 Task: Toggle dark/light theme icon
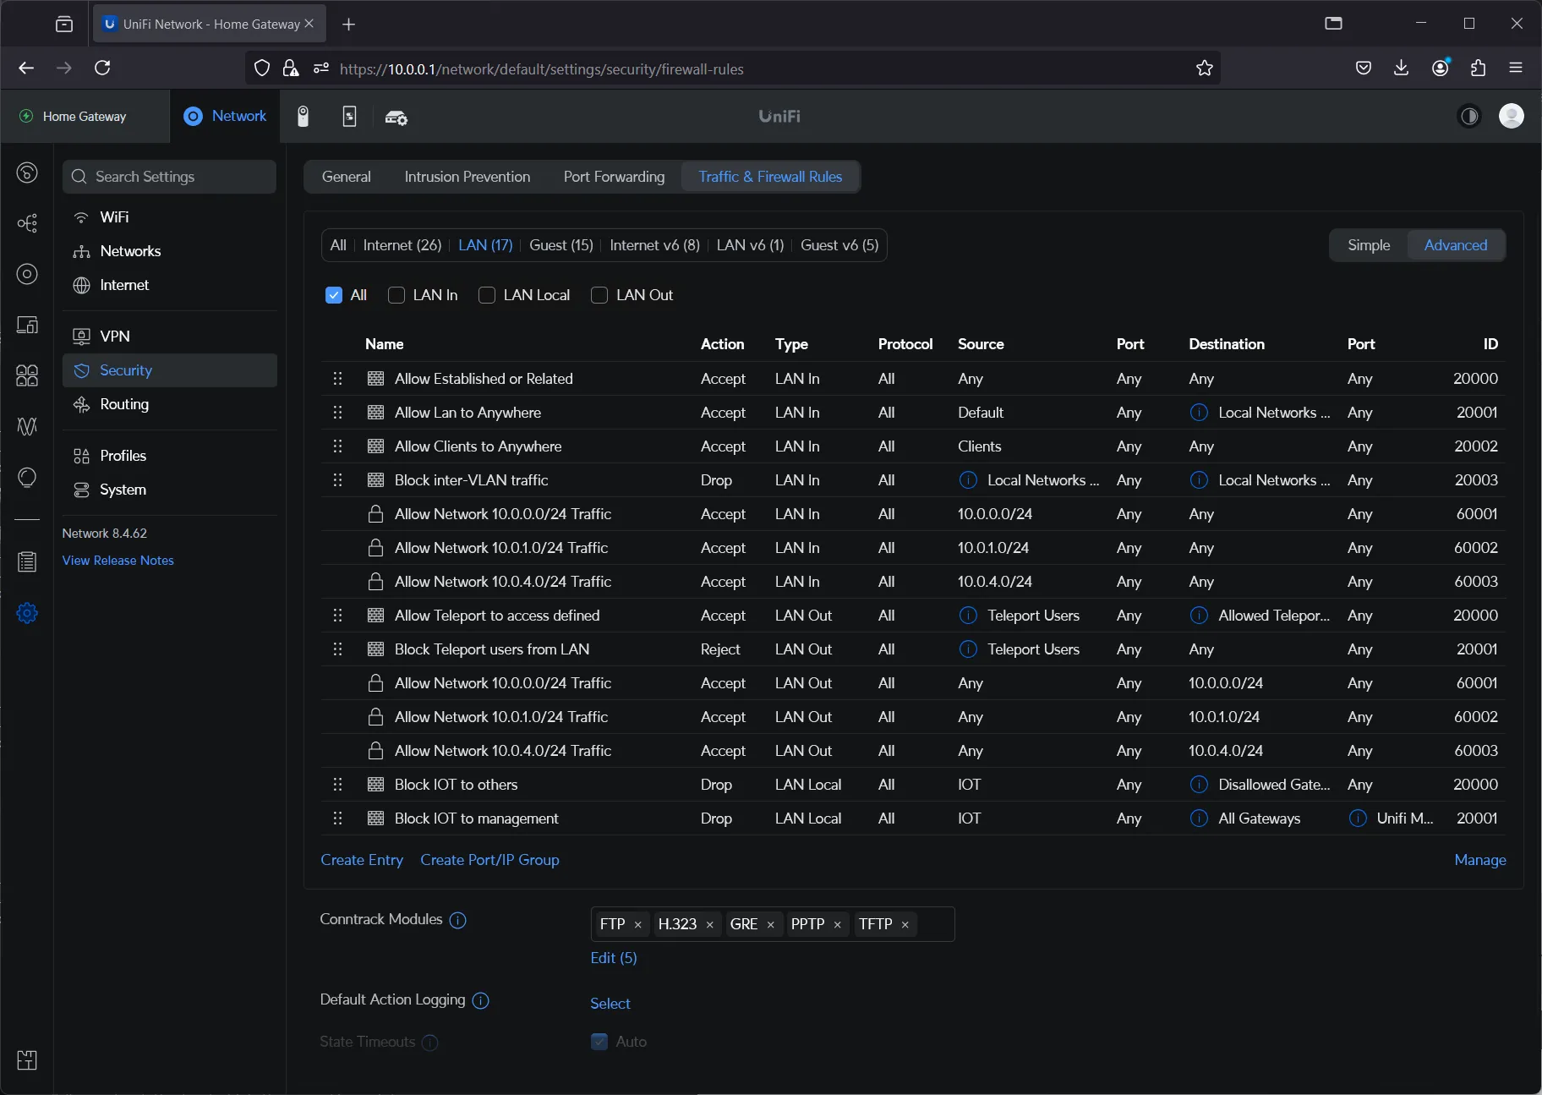[x=1469, y=116]
